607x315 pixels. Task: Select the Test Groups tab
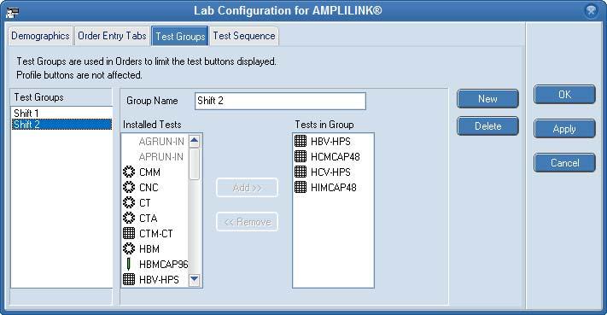pos(180,36)
